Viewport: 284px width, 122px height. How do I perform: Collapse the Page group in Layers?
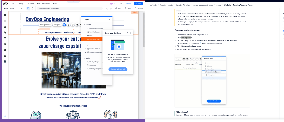click(84, 45)
